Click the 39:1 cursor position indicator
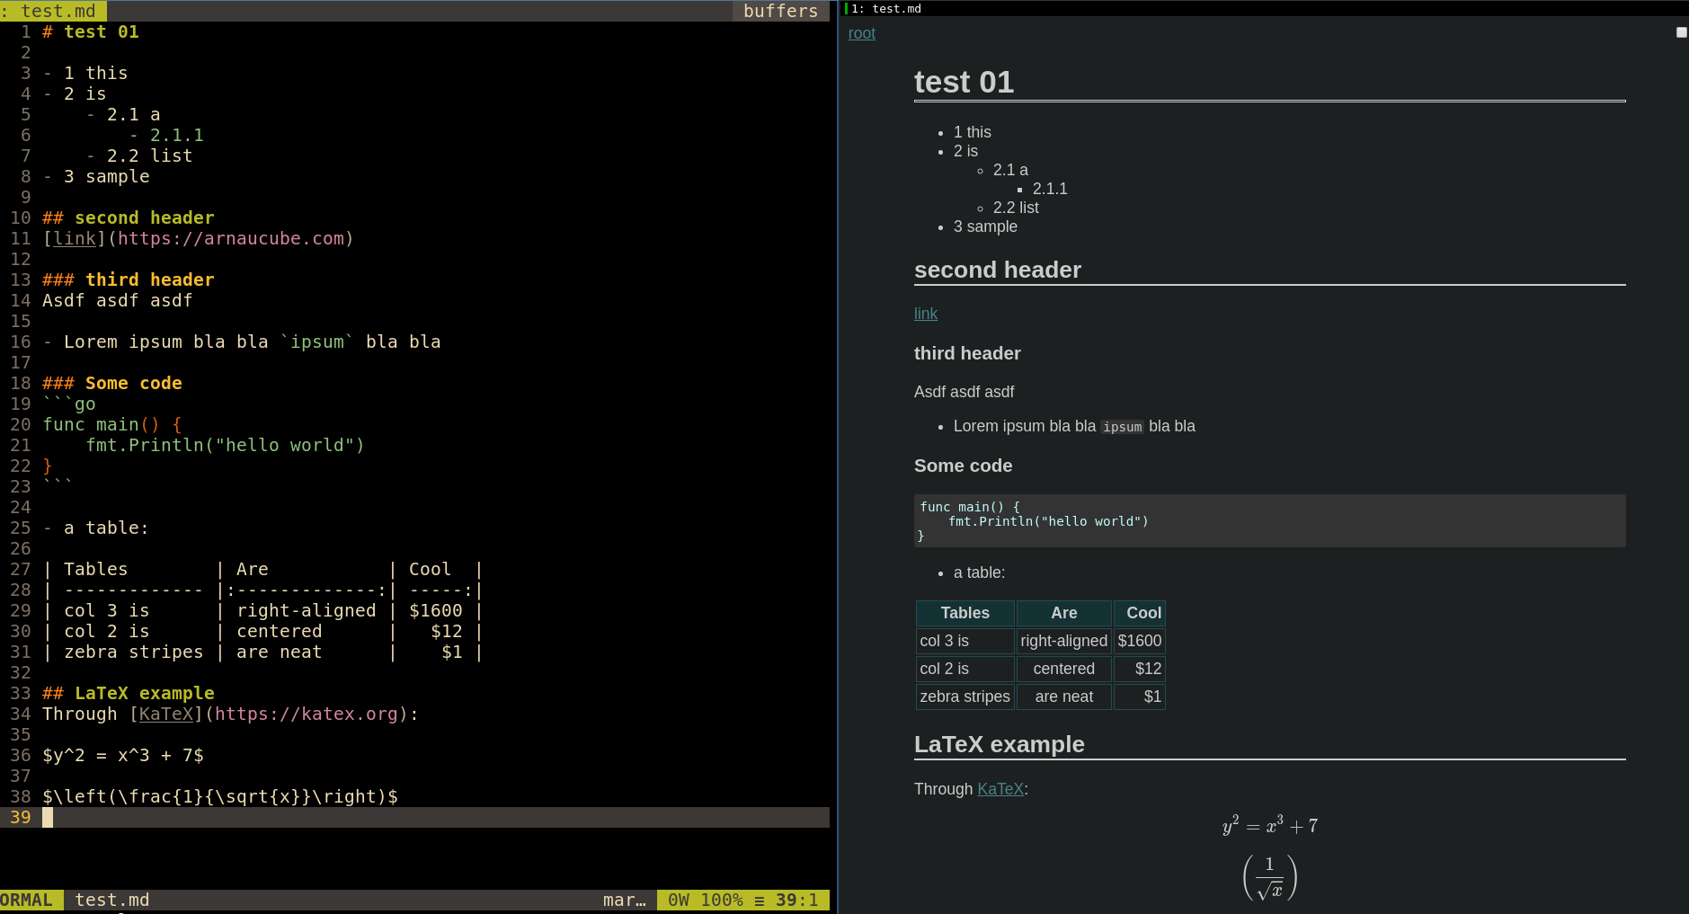 [x=796, y=900]
